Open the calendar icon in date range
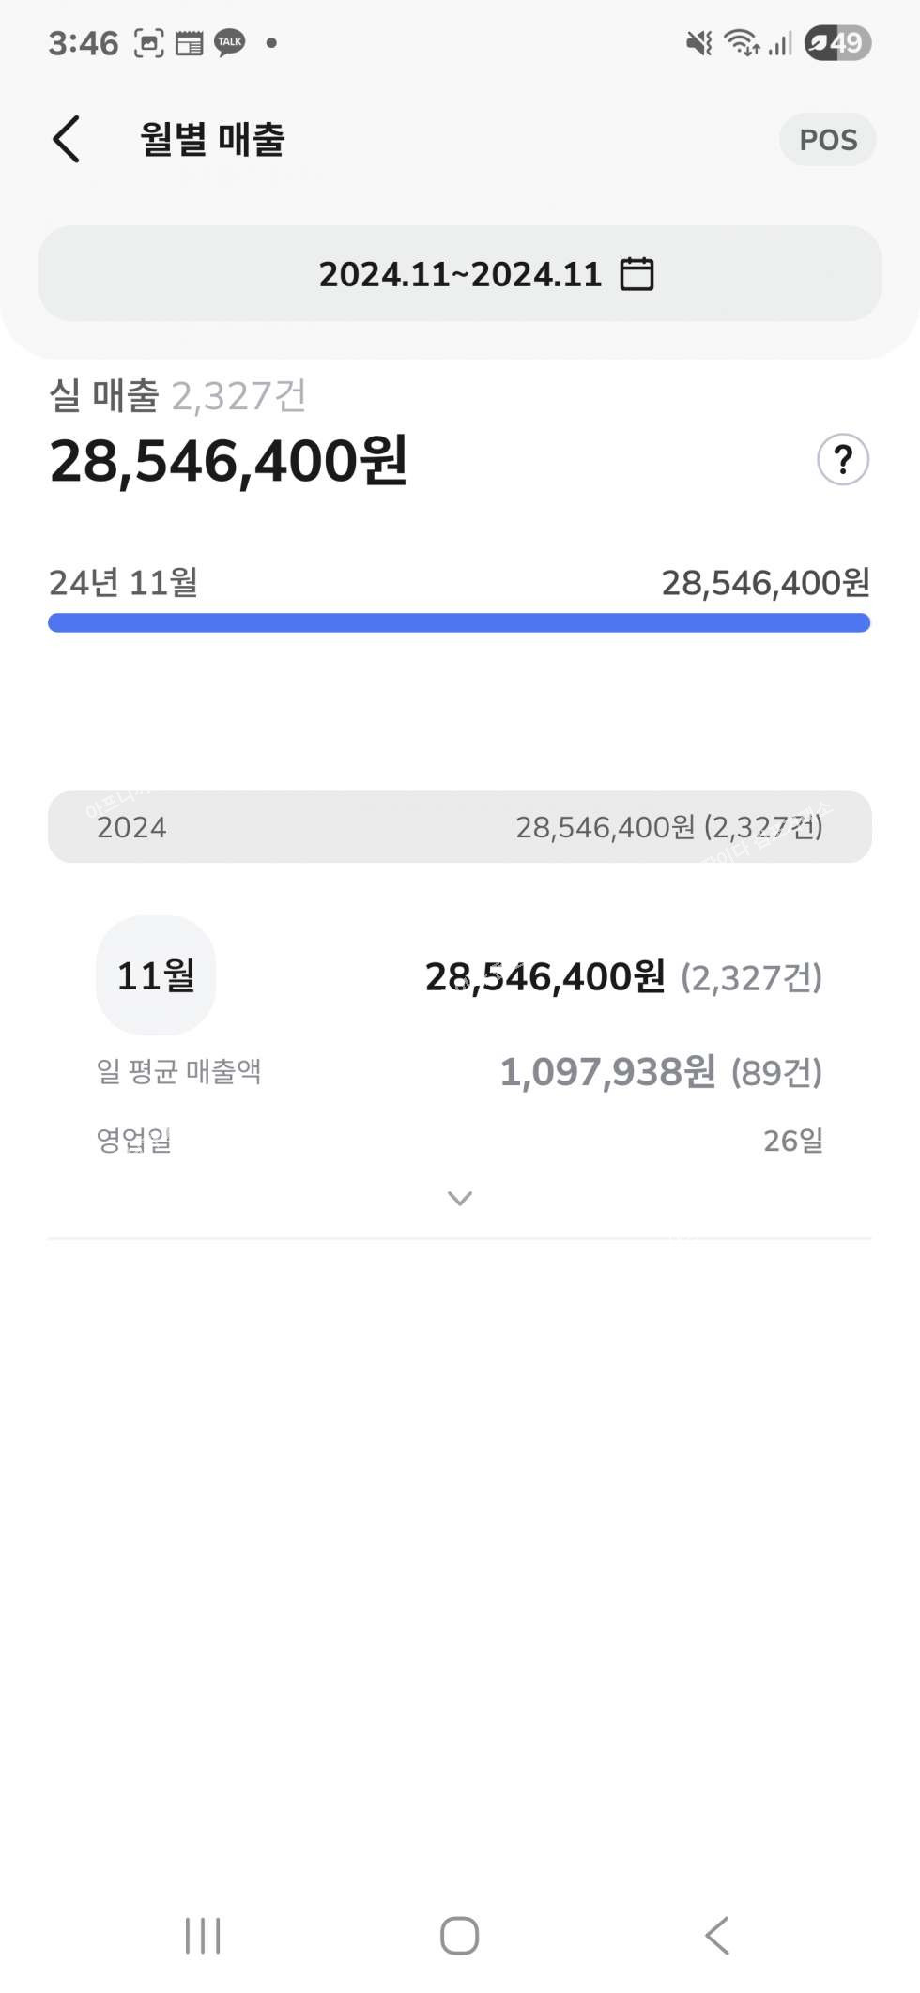 636,274
